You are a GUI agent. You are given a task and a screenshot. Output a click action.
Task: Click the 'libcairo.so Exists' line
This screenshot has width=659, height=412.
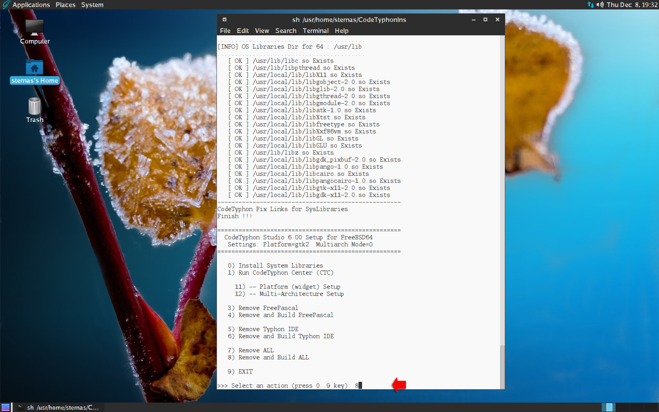pyautogui.click(x=299, y=174)
